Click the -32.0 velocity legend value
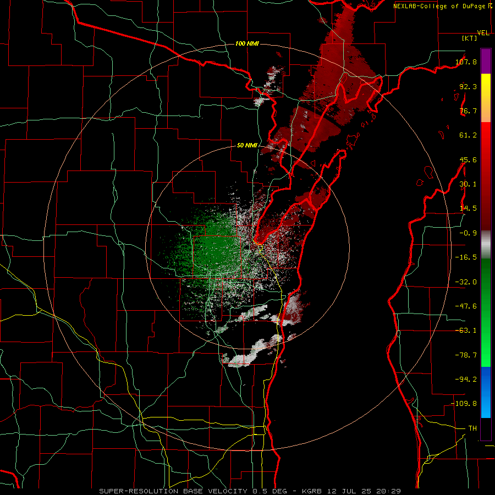 466,282
